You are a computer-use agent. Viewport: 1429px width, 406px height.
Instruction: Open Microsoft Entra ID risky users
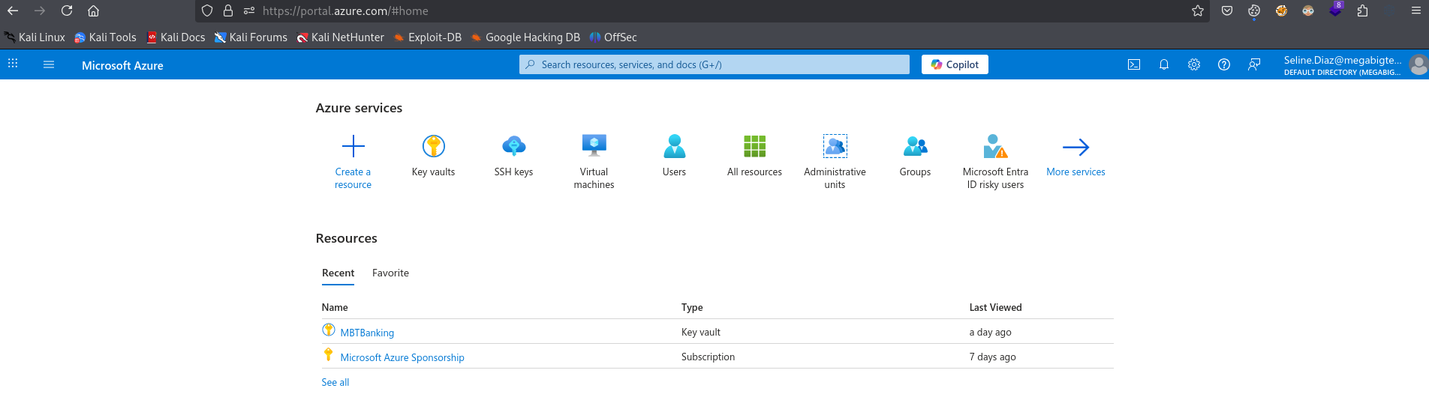tap(995, 162)
